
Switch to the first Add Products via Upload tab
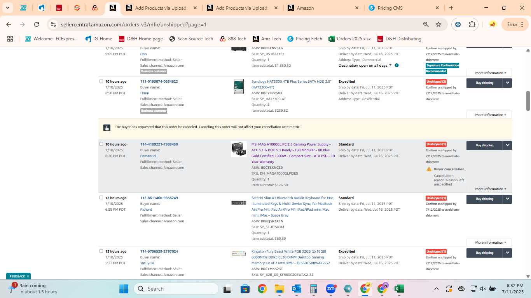click(161, 8)
